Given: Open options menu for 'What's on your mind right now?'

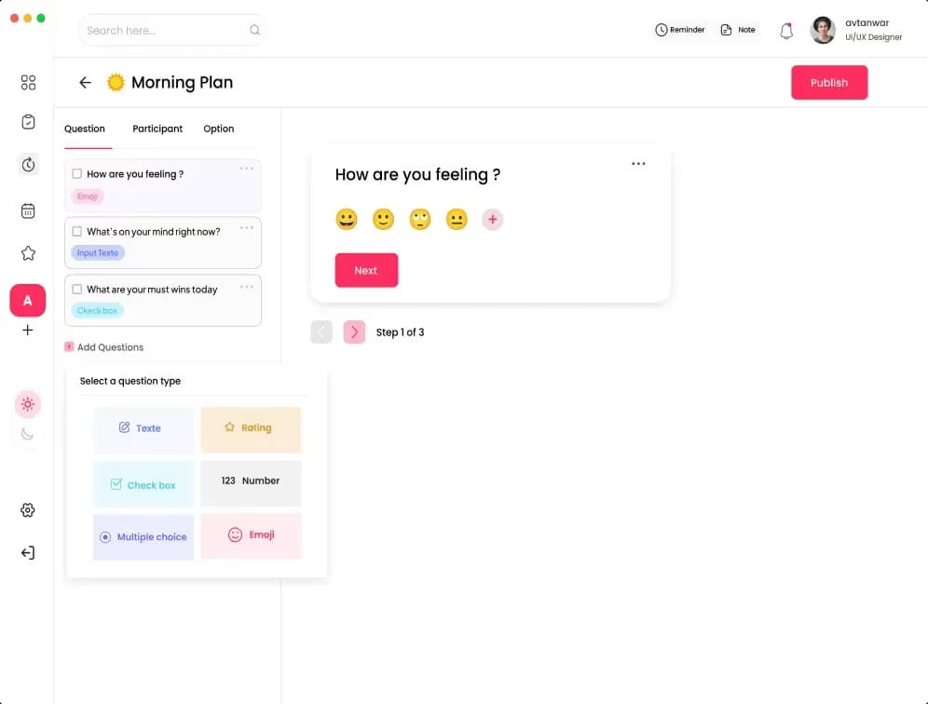Looking at the screenshot, I should tap(246, 227).
